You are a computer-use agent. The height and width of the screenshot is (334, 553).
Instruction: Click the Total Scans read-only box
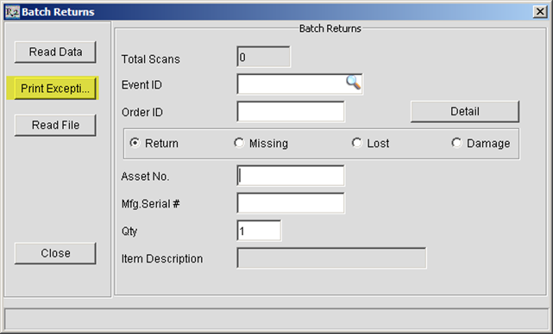pos(264,57)
